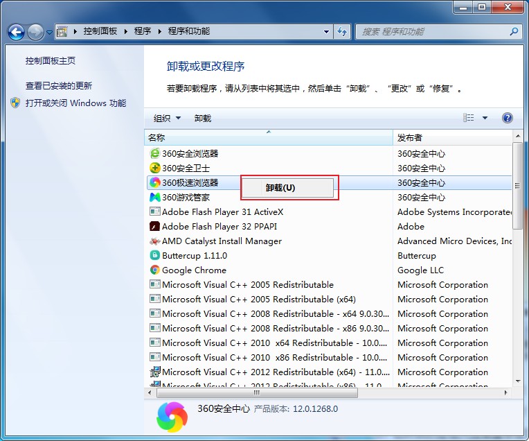Click the change view icon

coord(468,118)
